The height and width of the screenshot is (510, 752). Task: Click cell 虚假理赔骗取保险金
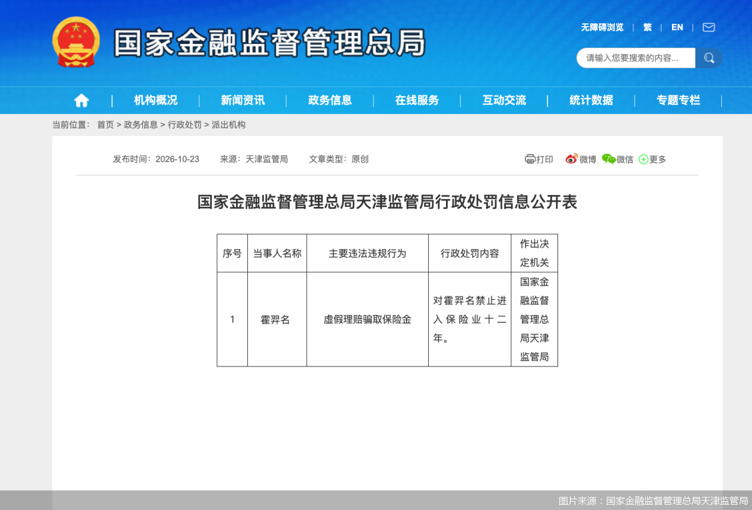(368, 319)
